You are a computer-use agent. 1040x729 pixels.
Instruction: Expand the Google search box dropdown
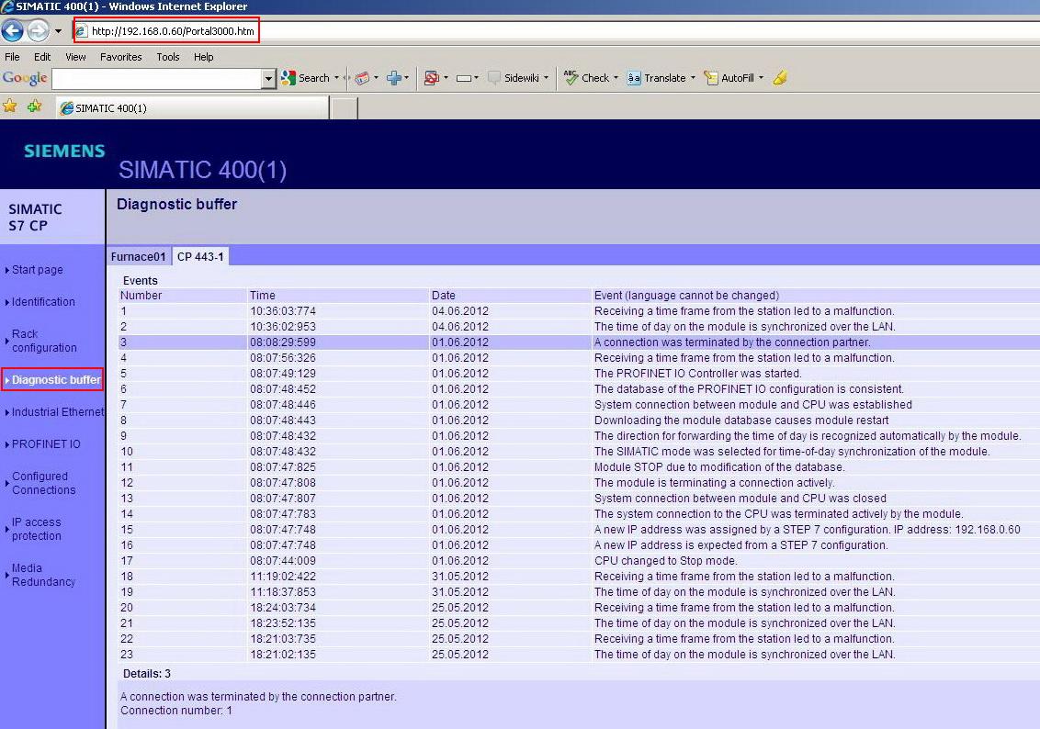click(268, 79)
